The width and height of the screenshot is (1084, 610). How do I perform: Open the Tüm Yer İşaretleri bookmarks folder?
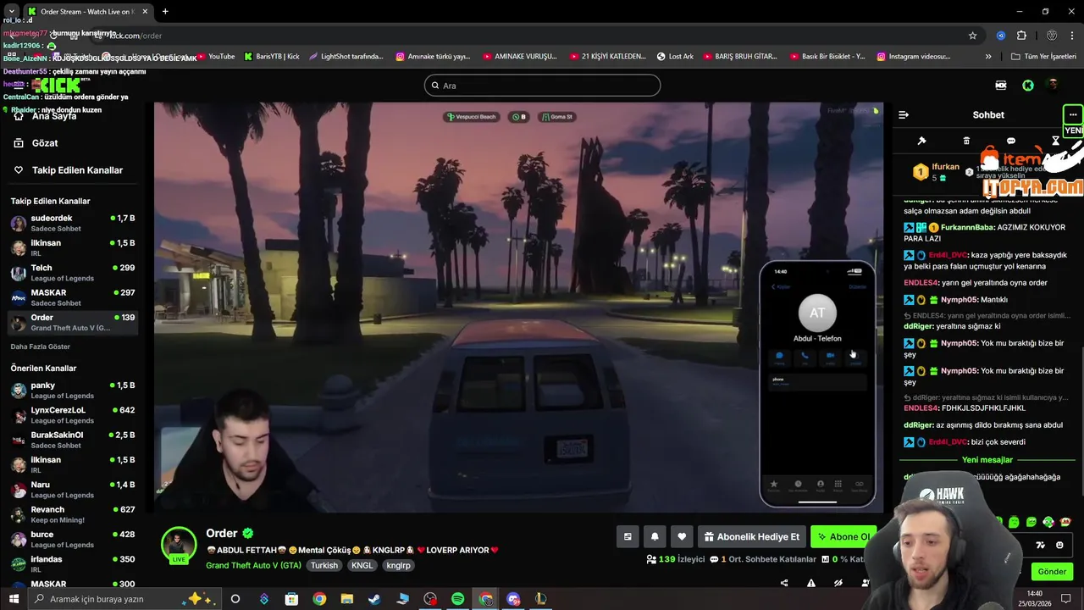pyautogui.click(x=1044, y=57)
